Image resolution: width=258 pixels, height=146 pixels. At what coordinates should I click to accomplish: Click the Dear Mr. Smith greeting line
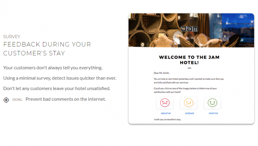[162, 73]
